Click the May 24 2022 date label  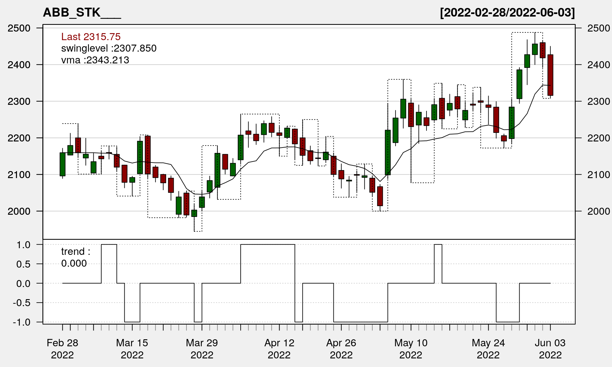click(488, 349)
